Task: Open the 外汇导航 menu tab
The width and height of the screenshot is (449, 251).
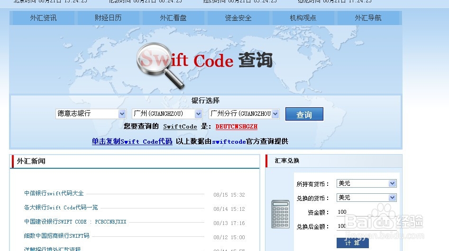Action: click(368, 18)
